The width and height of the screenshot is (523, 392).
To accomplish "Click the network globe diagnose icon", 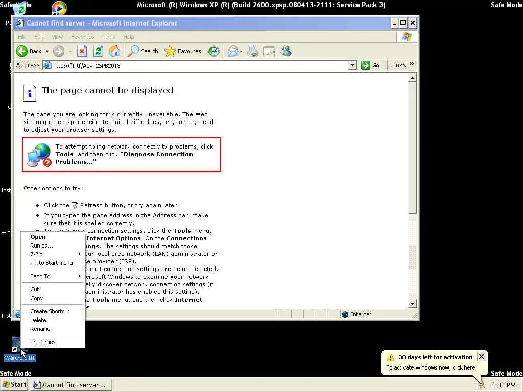I will (39, 155).
